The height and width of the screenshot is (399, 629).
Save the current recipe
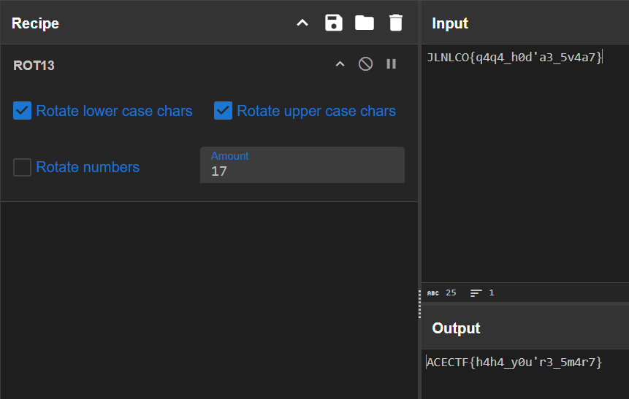point(334,23)
